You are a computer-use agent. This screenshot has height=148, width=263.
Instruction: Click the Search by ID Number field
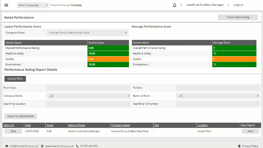point(218,104)
